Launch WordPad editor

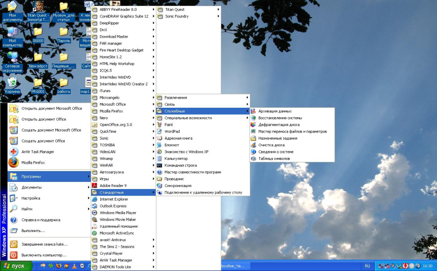(202, 132)
